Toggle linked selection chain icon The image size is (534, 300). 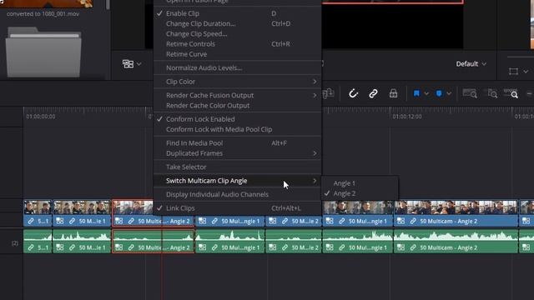click(373, 93)
